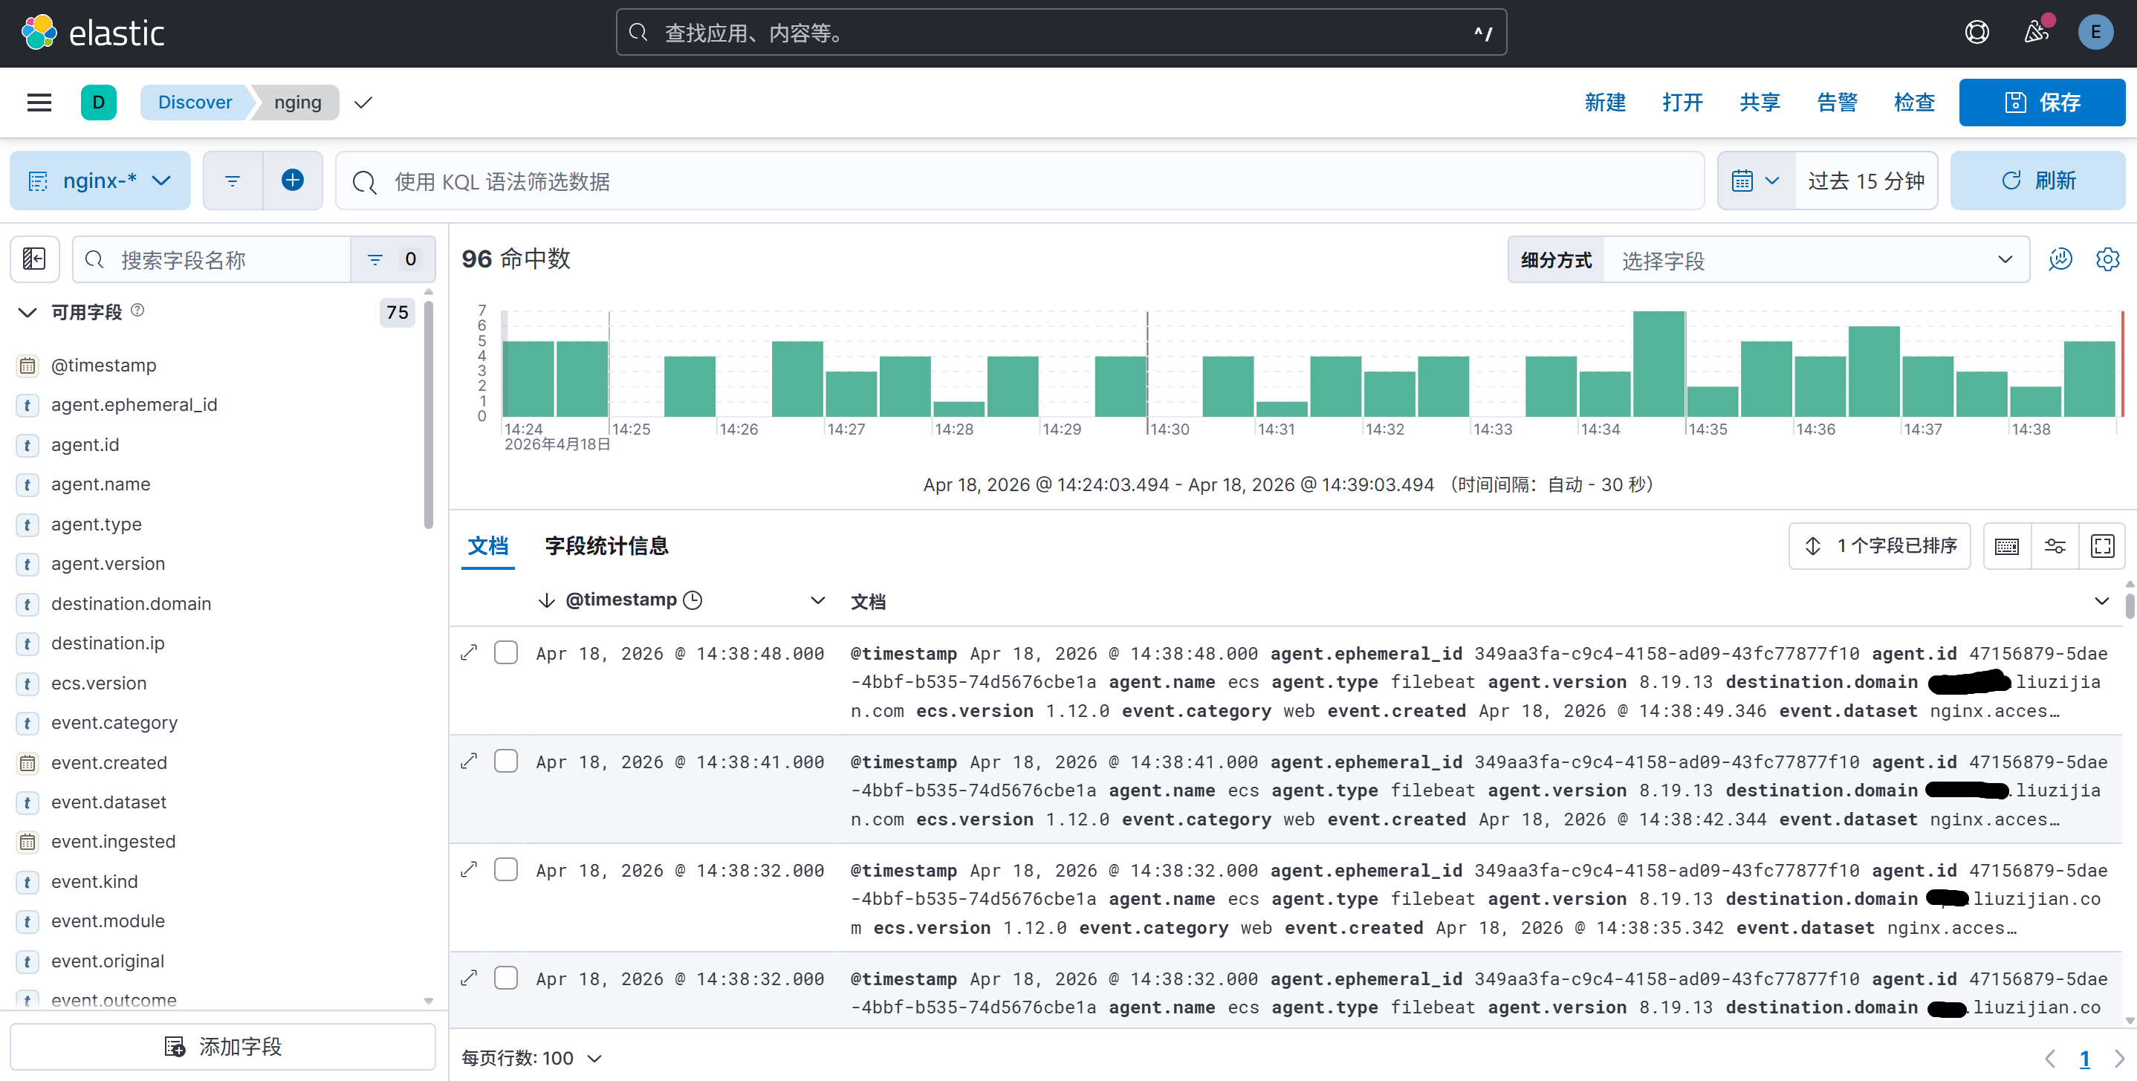Open chart settings gear icon
The image size is (2137, 1081).
pos(2107,260)
